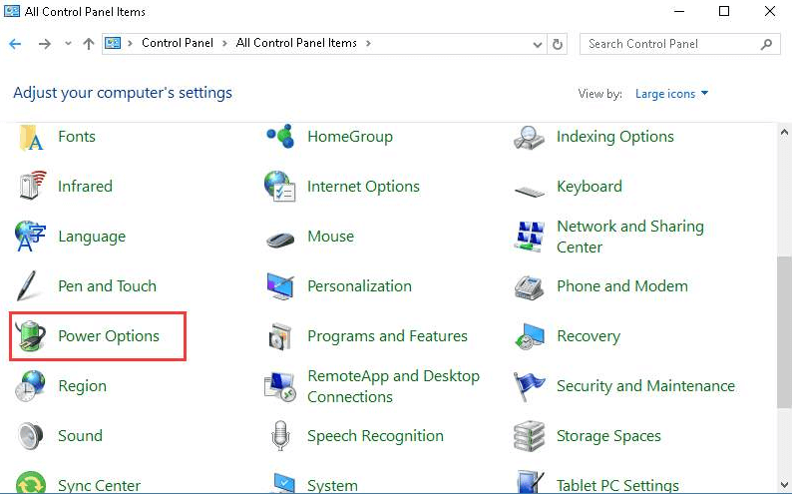792x494 pixels.
Task: Open the Internet Options globe icon
Action: (x=280, y=186)
